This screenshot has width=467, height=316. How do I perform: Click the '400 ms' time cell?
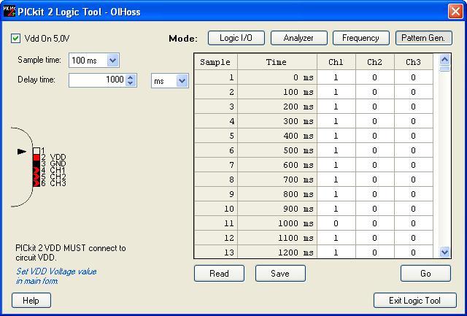(277, 136)
